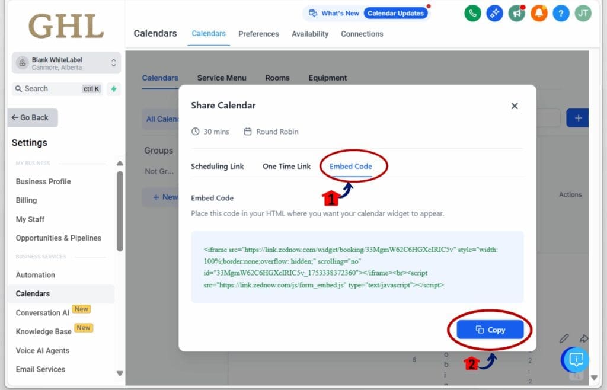Click the green lightning quick actions icon
Viewport: 607px width, 390px height.
114,89
